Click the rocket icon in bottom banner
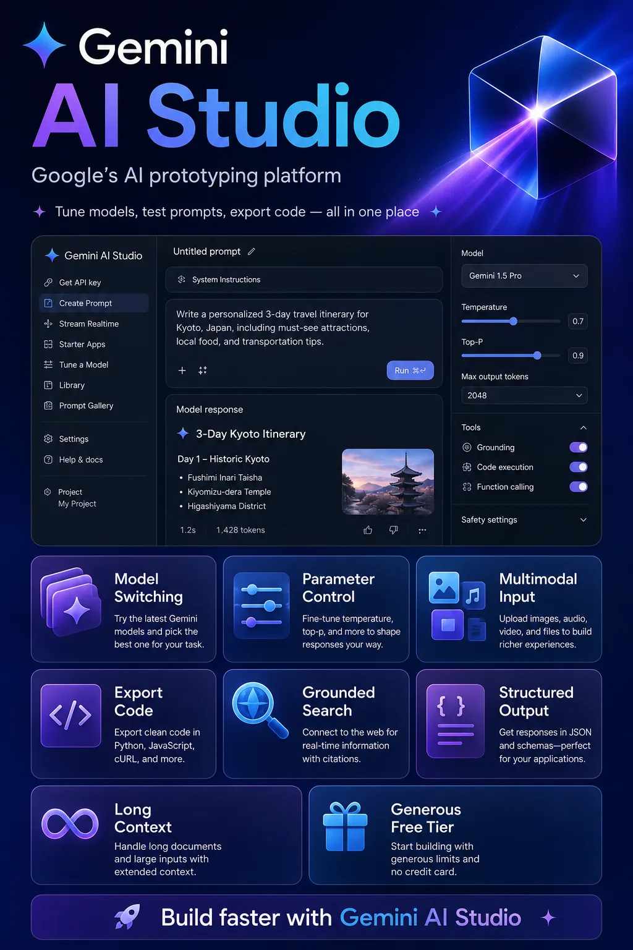The width and height of the screenshot is (633, 950). point(128,917)
